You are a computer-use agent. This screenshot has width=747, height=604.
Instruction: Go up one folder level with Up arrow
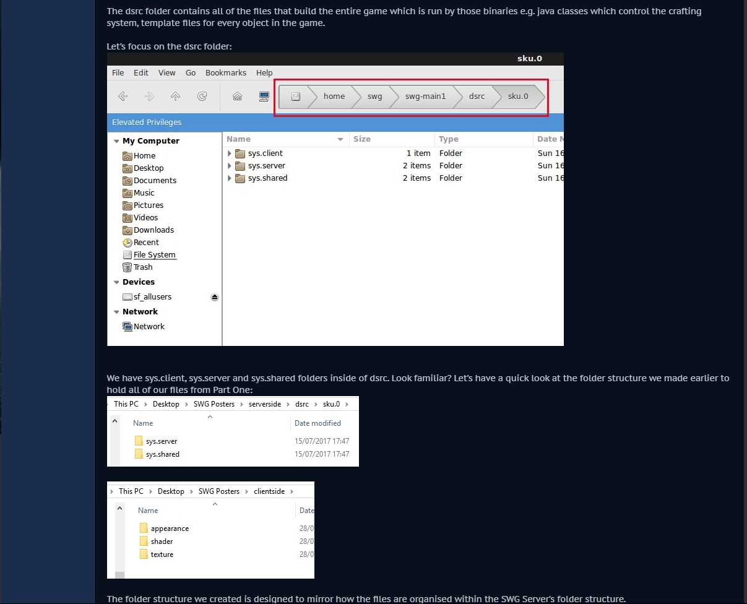tap(175, 96)
